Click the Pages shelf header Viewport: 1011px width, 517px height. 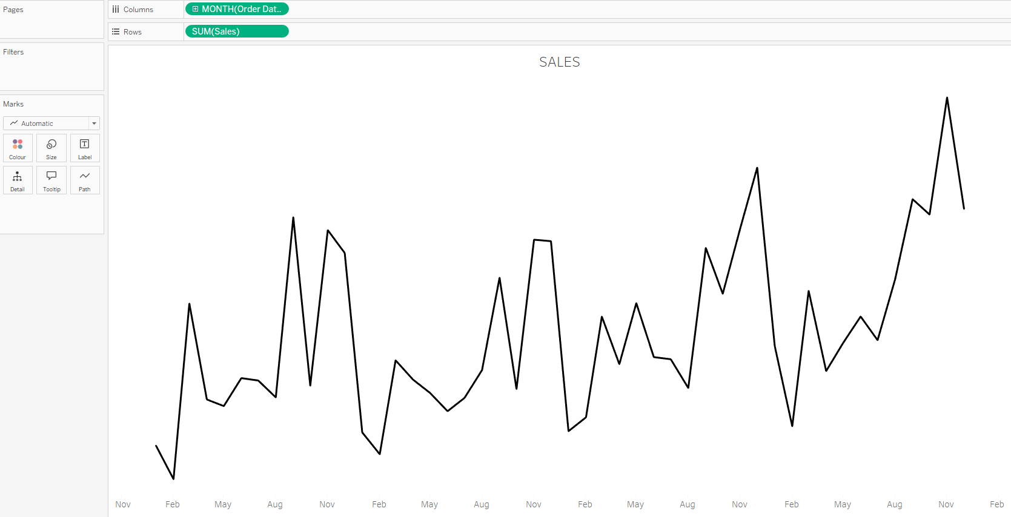[x=13, y=10]
